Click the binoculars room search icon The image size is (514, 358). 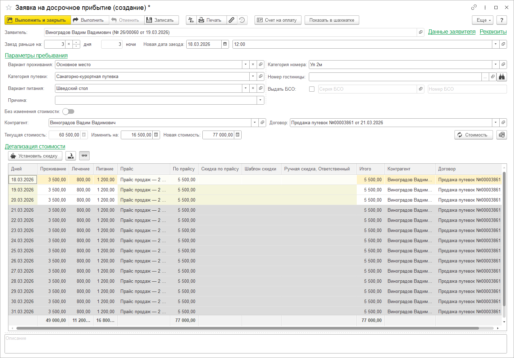tap(502, 77)
